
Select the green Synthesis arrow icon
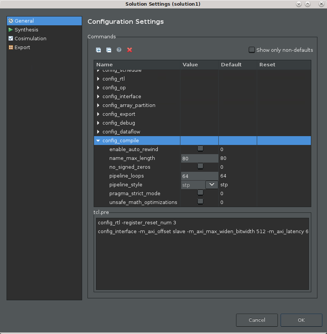(x=11, y=30)
